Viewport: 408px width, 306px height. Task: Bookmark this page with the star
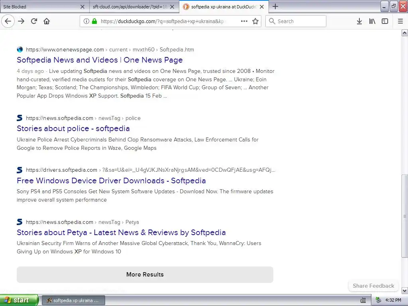tap(255, 21)
